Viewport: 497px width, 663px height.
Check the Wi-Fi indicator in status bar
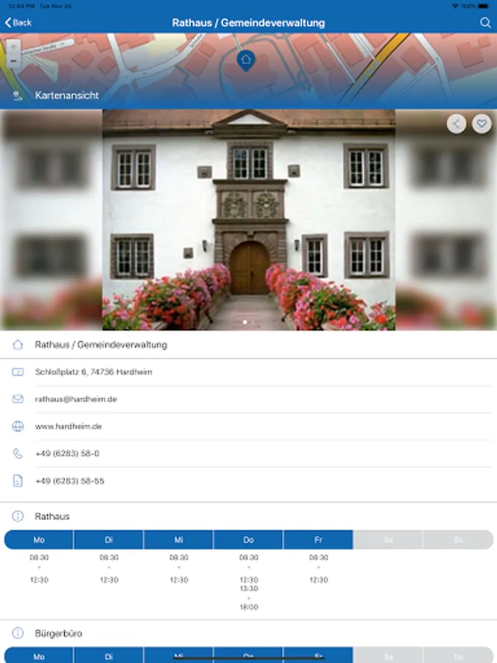[x=455, y=7]
